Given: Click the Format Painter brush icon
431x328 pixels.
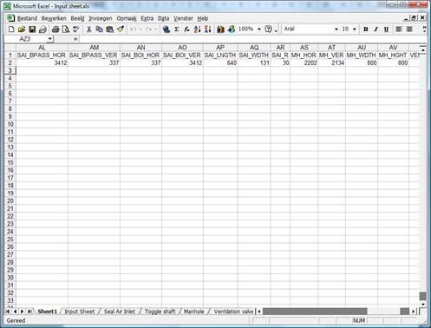Looking at the screenshot, I should pos(121,30).
